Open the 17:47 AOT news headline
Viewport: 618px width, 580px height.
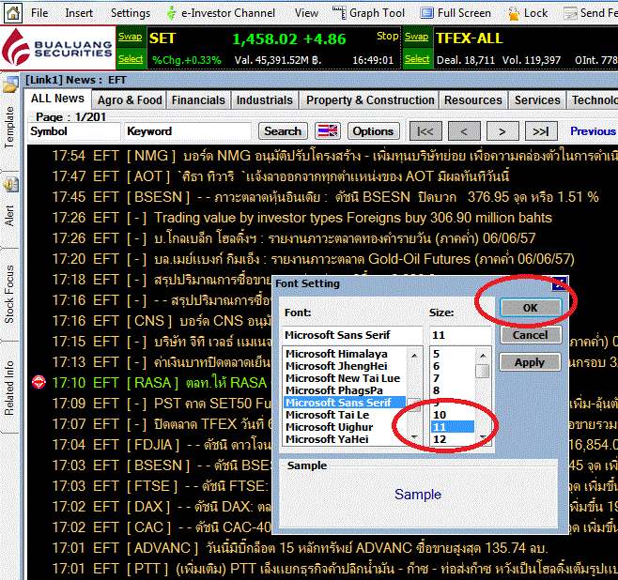point(280,176)
